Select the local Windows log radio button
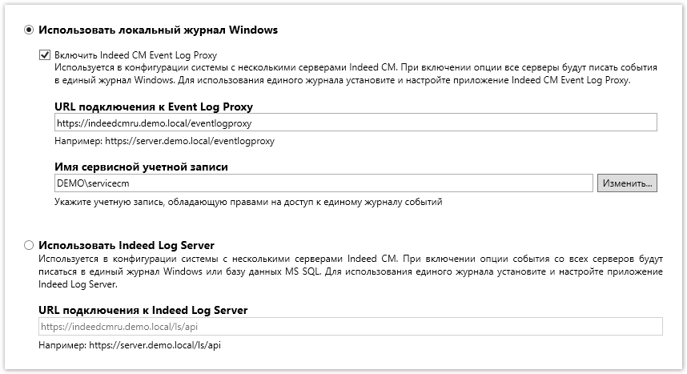 tap(30, 30)
